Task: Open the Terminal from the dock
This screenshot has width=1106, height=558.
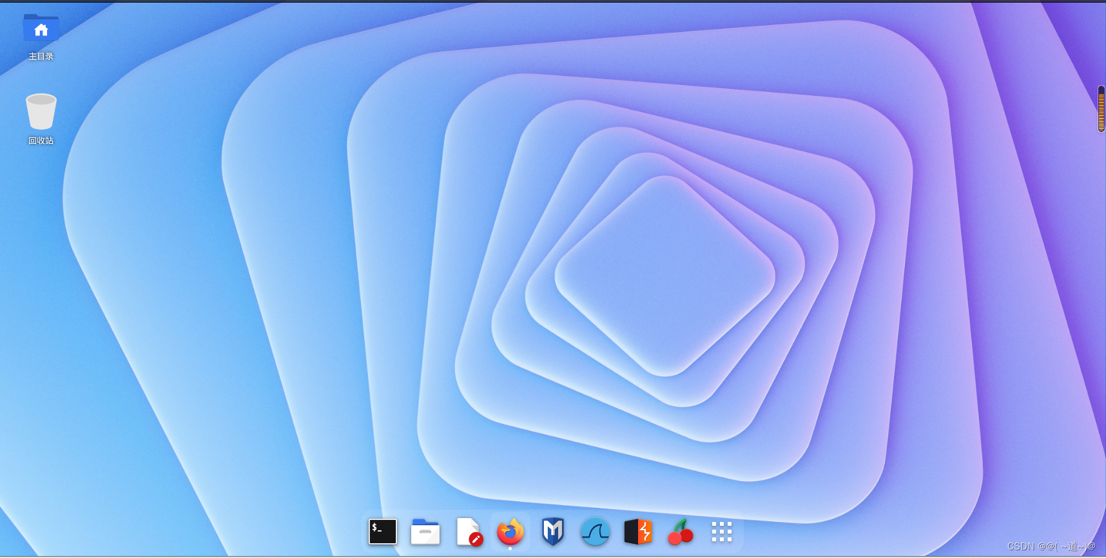Action: (x=383, y=532)
